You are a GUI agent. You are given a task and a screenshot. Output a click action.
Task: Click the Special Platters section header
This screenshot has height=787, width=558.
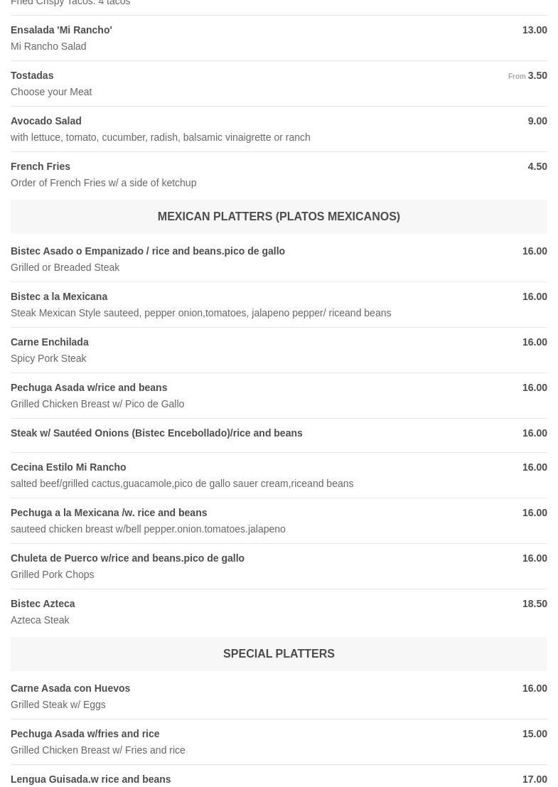tap(279, 653)
